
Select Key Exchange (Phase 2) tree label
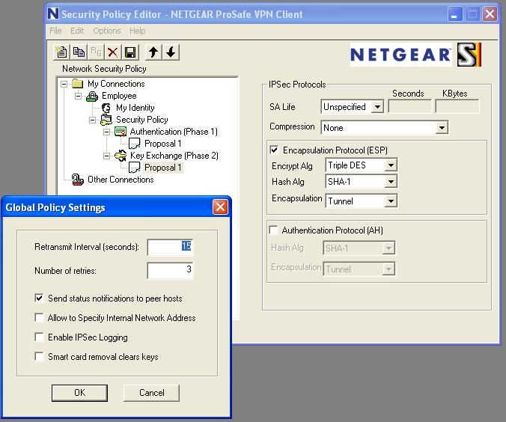point(174,156)
